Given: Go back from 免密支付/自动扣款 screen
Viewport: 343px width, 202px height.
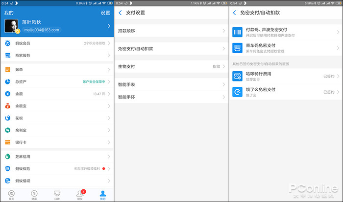Looking at the screenshot, I should coord(235,13).
